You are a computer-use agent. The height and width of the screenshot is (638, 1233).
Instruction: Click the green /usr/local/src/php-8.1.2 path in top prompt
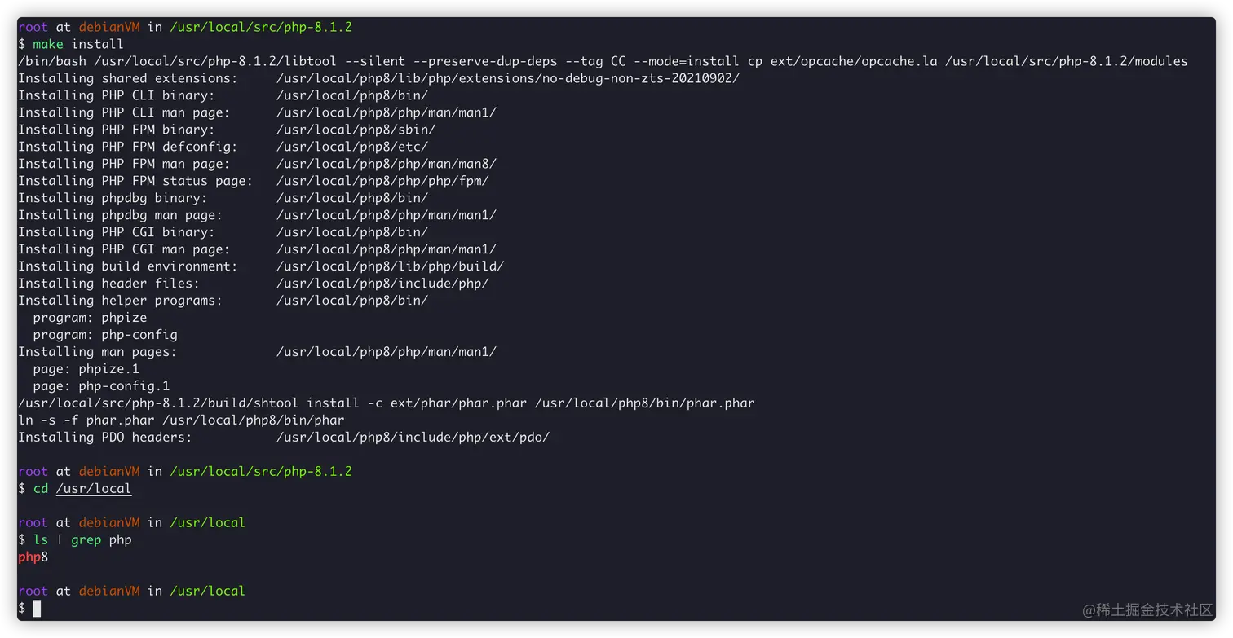[261, 27]
